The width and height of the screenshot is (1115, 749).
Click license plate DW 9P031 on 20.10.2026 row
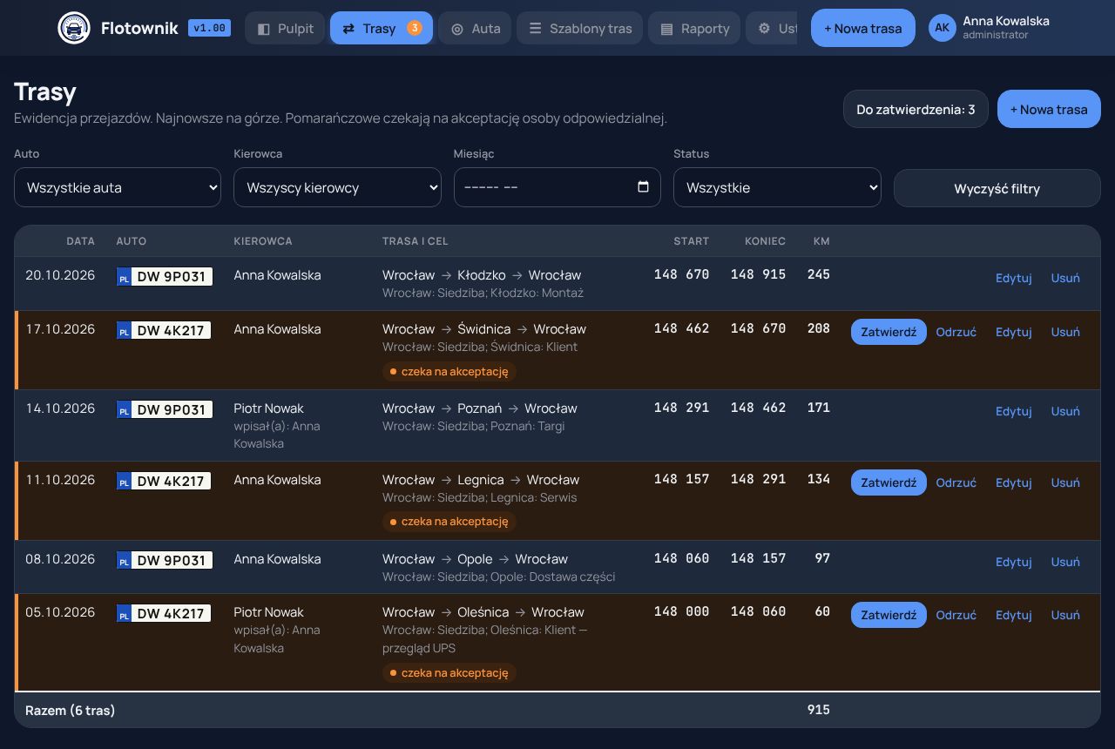tap(165, 277)
